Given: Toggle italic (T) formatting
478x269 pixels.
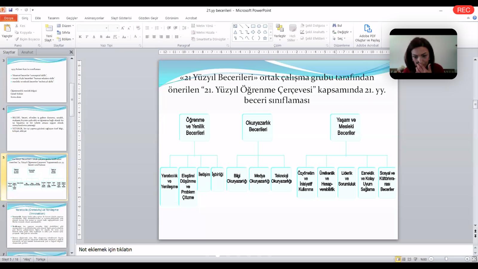Looking at the screenshot, I should click(x=87, y=37).
